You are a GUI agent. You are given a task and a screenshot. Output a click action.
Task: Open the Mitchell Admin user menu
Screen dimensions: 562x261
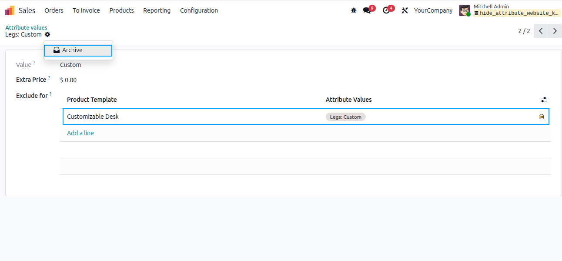click(x=510, y=10)
